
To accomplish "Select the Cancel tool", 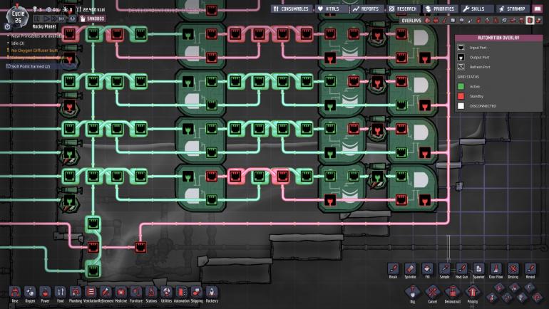I will (432, 294).
